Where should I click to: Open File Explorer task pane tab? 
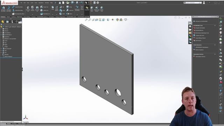(x=190, y=29)
